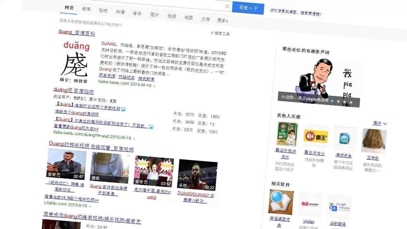Image resolution: width=407 pixels, height=229 pixels.
Task: Play the 乐视 02:22 video thumbnail
Action: coord(197,175)
